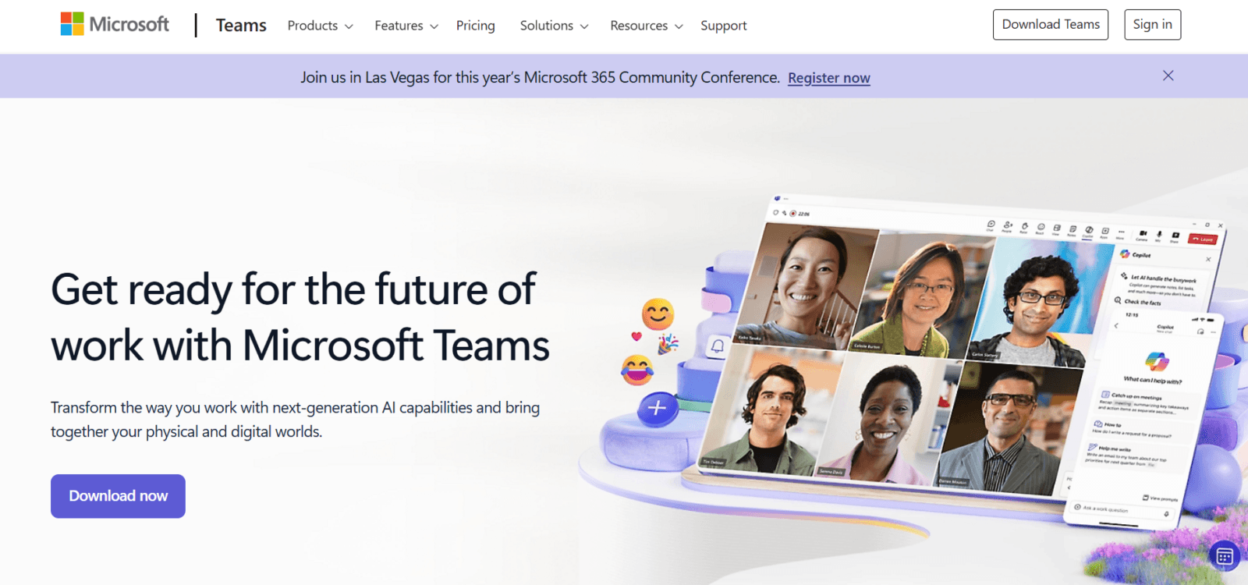Click the red Leave button in meeting
This screenshot has width=1248, height=585.
point(1203,239)
